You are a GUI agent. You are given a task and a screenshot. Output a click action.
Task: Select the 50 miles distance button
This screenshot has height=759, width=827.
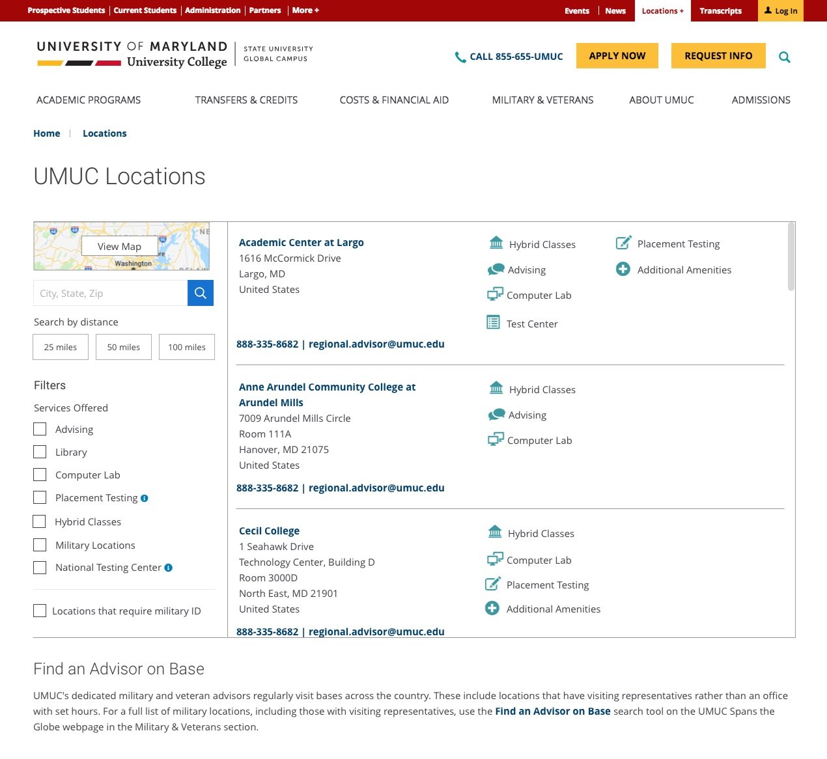pos(124,347)
